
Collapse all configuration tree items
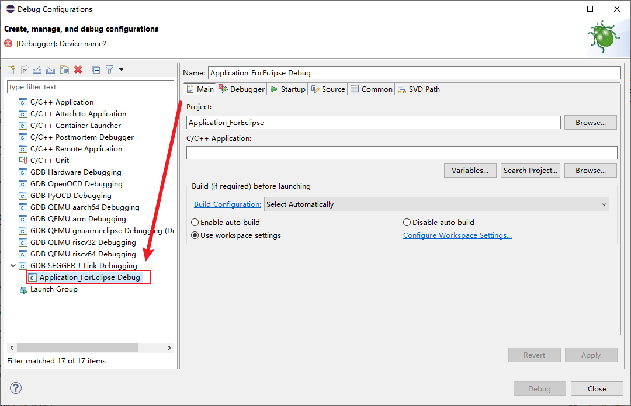pos(96,70)
